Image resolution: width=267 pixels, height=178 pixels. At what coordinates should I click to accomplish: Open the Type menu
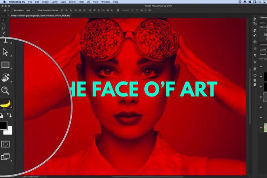coord(63,2)
